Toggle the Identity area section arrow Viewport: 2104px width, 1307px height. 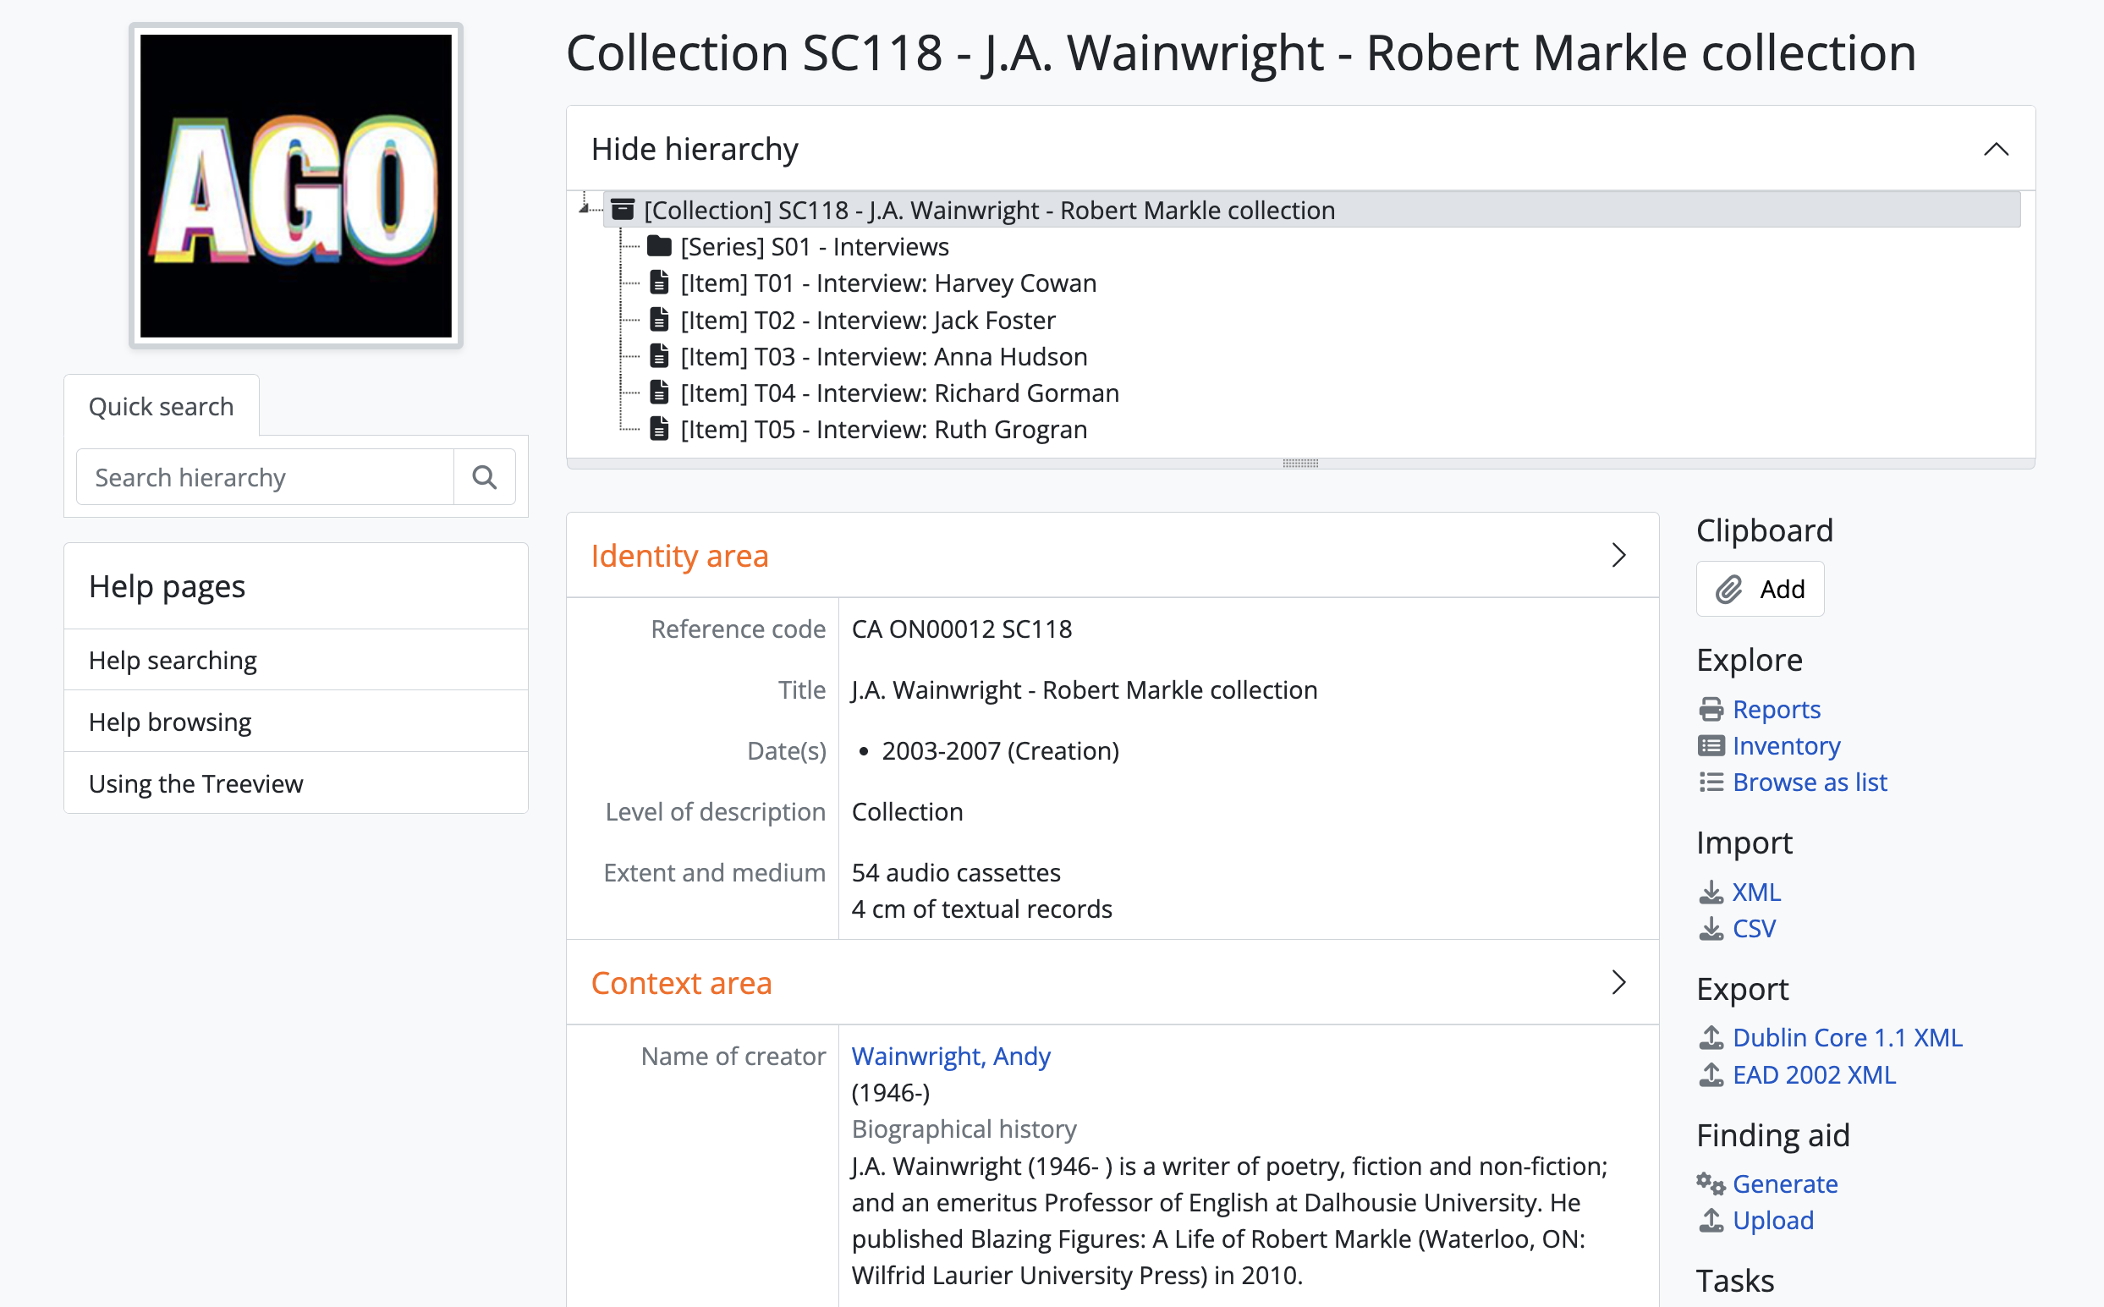tap(1618, 556)
